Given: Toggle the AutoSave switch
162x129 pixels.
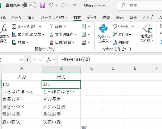Looking at the screenshot, I should [x=29, y=5].
